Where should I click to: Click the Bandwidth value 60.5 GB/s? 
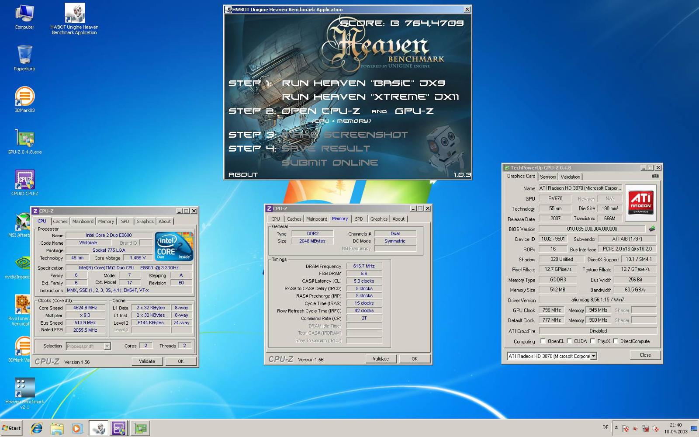(x=635, y=290)
